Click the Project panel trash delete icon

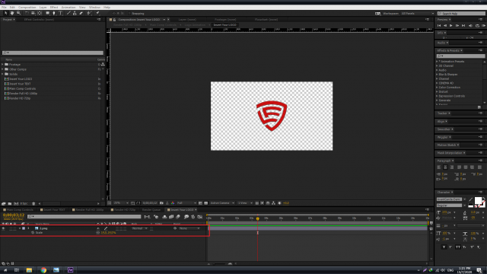(x=33, y=203)
